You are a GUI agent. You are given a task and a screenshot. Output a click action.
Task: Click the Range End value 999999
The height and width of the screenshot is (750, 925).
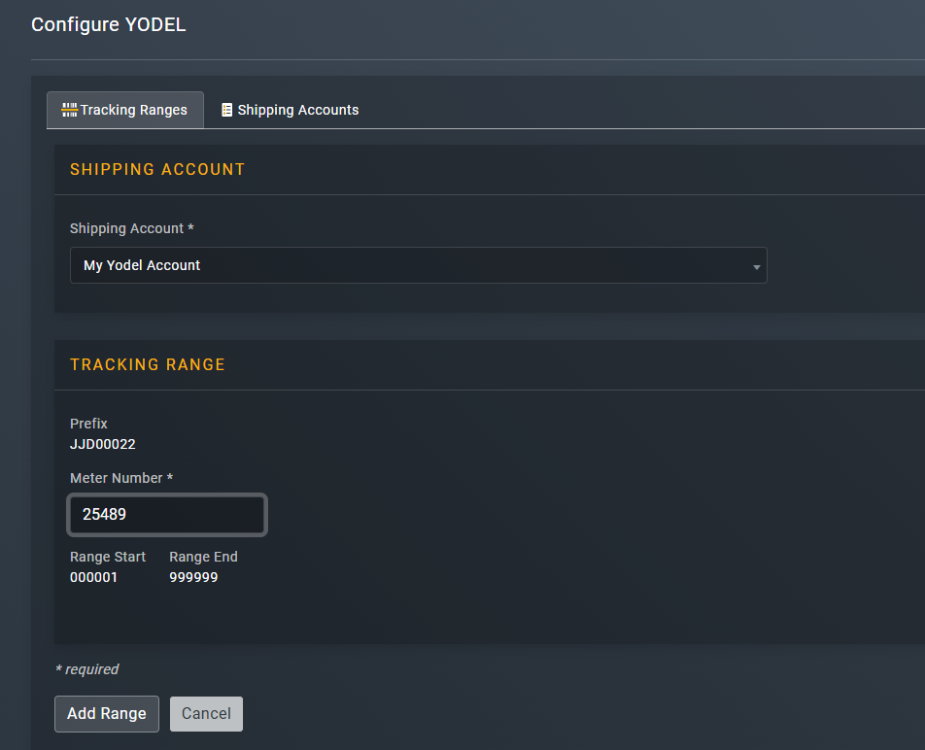(x=193, y=577)
